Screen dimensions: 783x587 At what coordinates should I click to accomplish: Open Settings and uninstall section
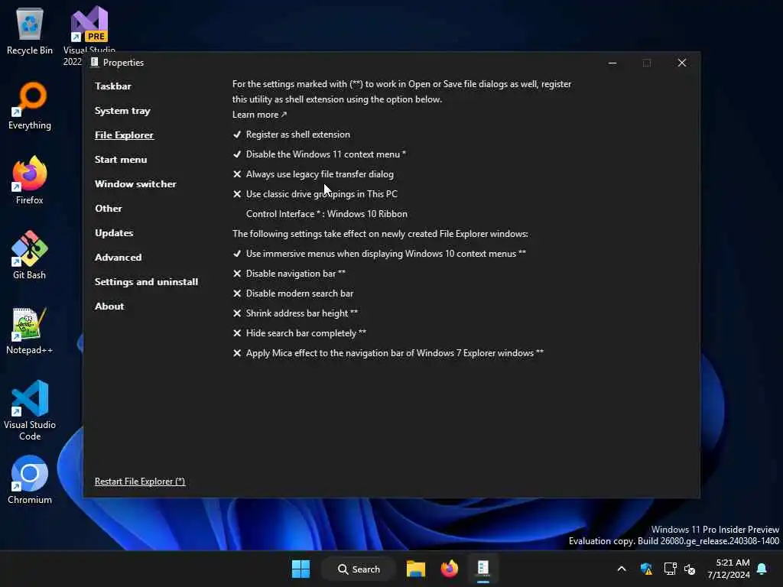pyautogui.click(x=146, y=281)
